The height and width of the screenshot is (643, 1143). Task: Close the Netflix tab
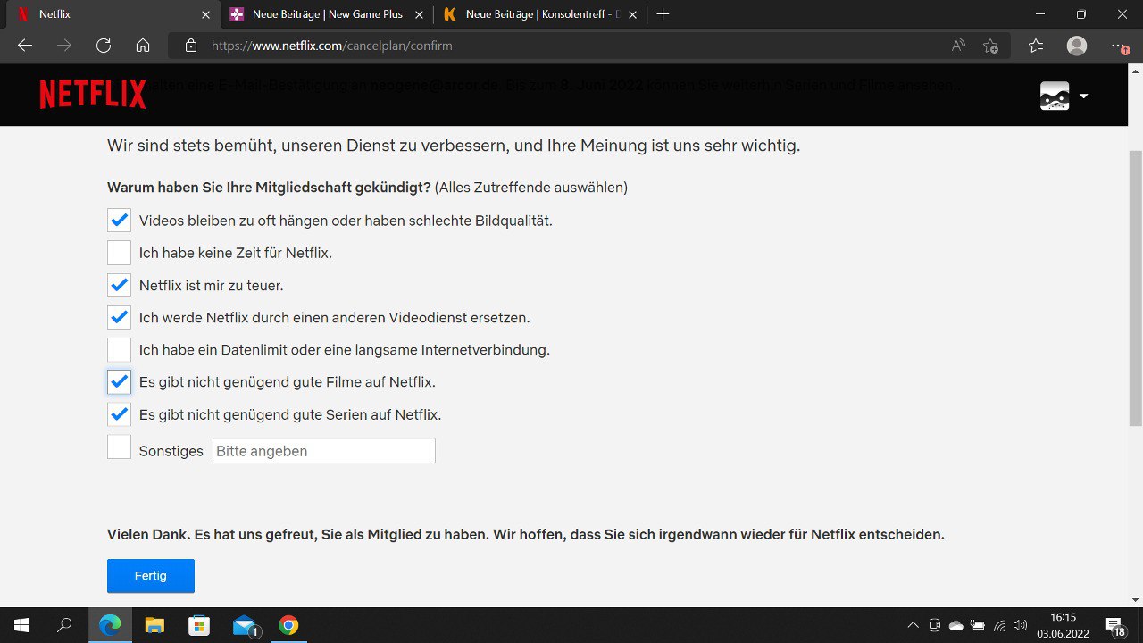(x=205, y=14)
